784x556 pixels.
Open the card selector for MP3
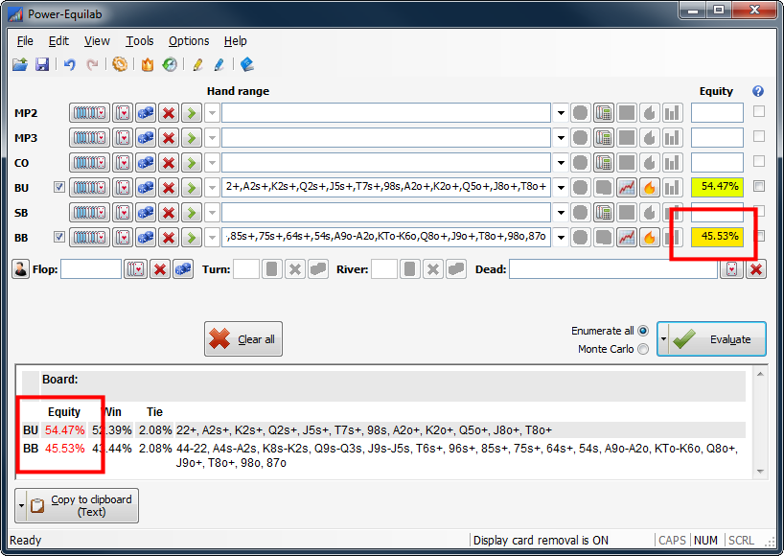click(123, 138)
